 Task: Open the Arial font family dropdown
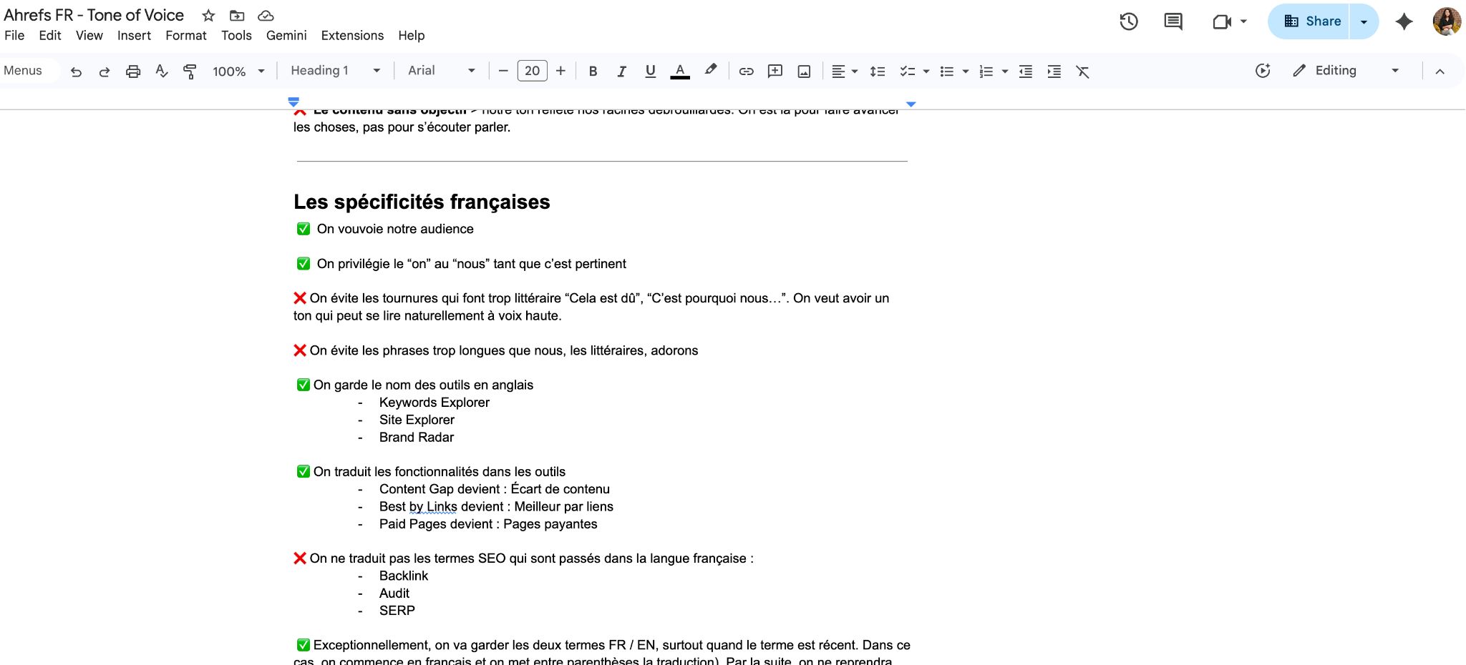coord(441,71)
